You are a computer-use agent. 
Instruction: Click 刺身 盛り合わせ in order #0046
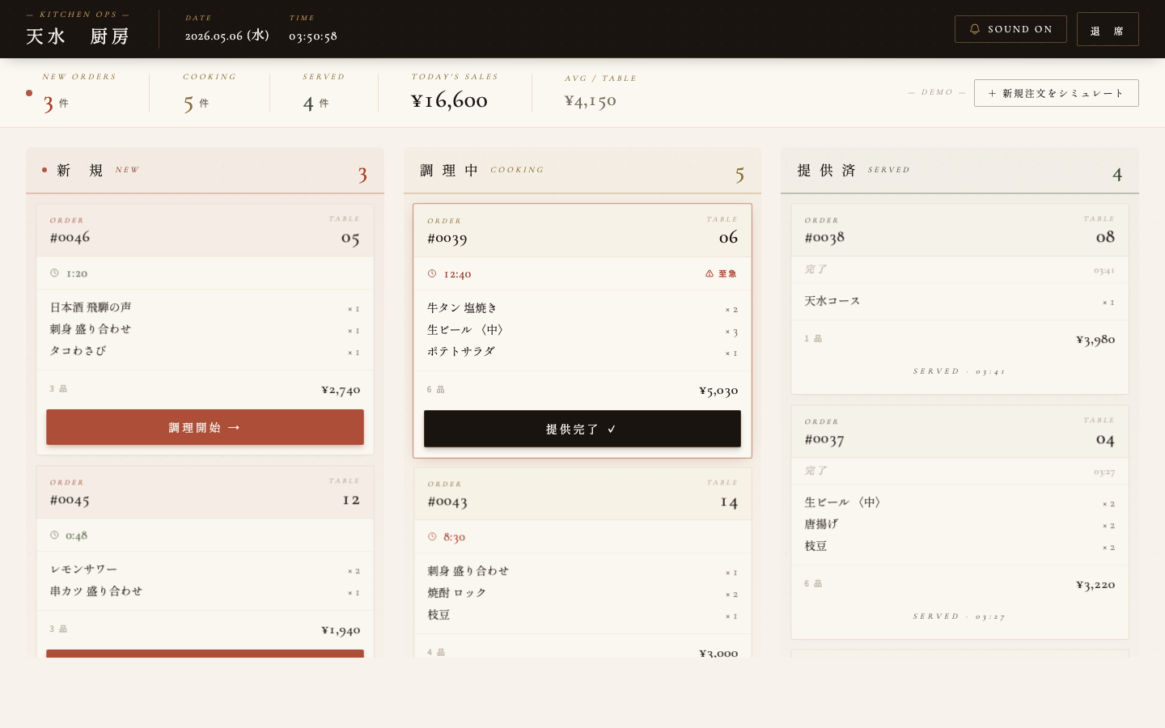(x=91, y=329)
